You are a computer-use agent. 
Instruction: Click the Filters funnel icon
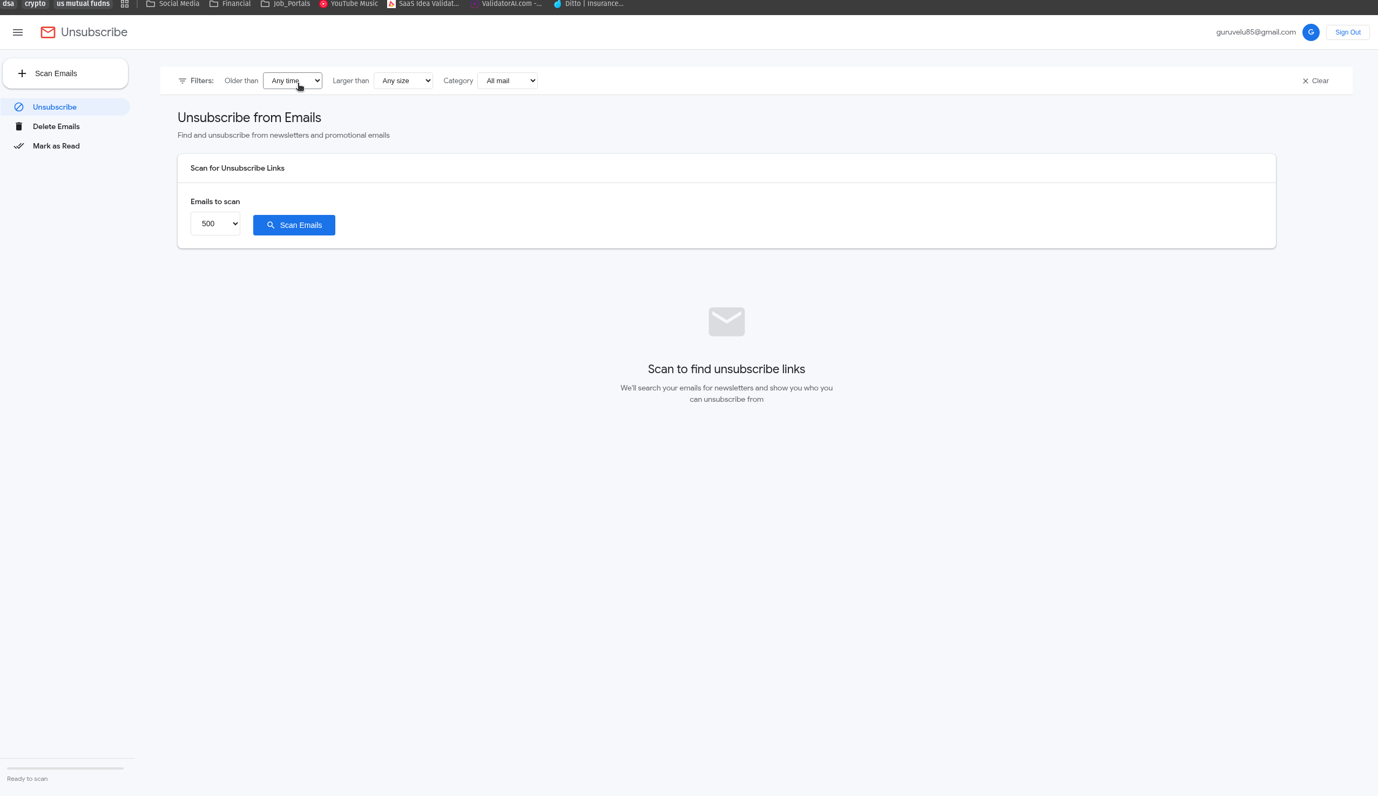pos(183,80)
